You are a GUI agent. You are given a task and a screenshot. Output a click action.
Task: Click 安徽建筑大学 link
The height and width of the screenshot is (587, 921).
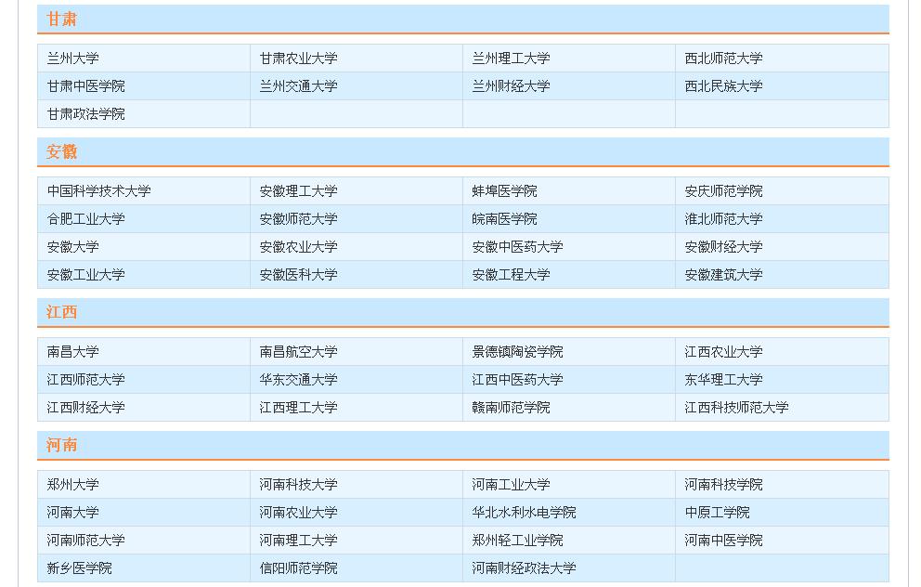723,275
